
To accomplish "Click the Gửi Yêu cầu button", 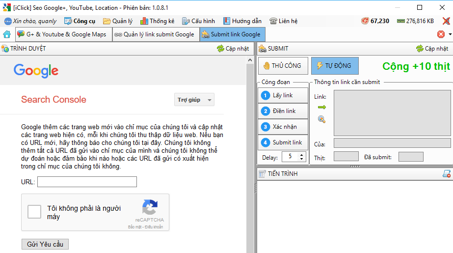I will point(45,244).
